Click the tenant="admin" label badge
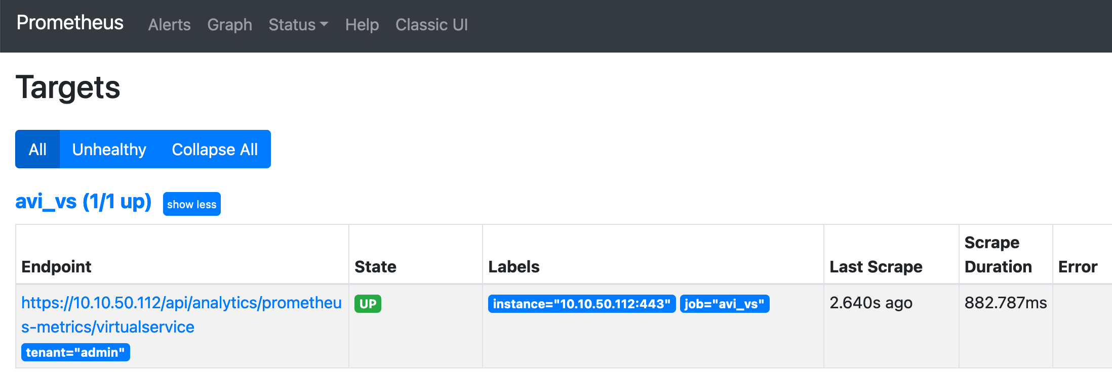 point(75,352)
